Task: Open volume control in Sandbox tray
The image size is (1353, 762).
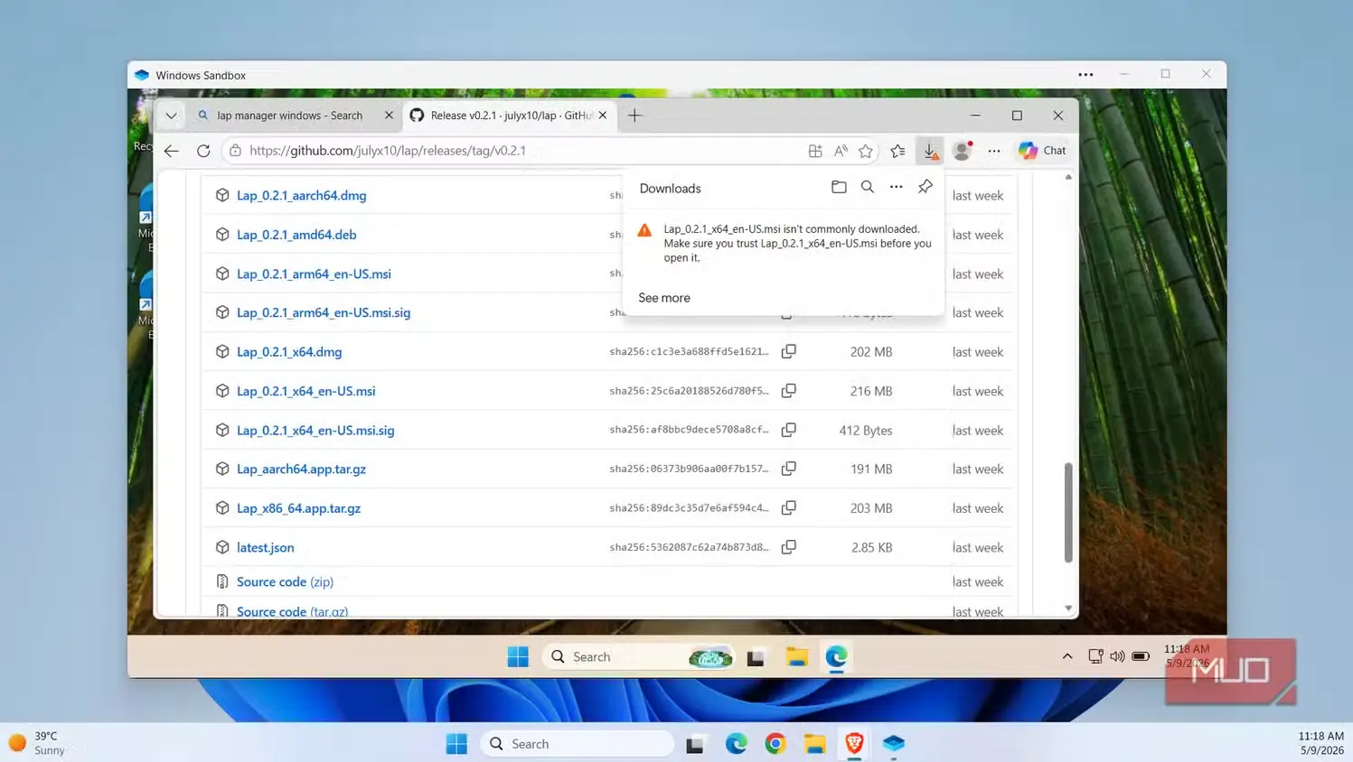Action: tap(1117, 656)
